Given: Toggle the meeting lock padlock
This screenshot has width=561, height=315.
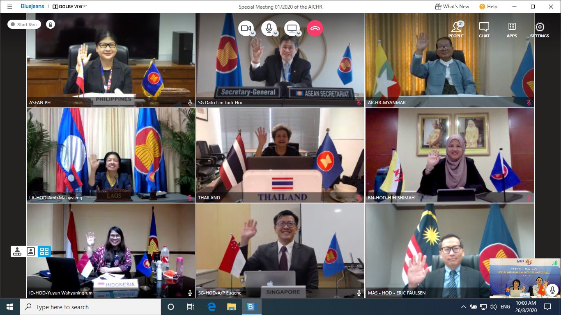Looking at the screenshot, I should tap(50, 25).
